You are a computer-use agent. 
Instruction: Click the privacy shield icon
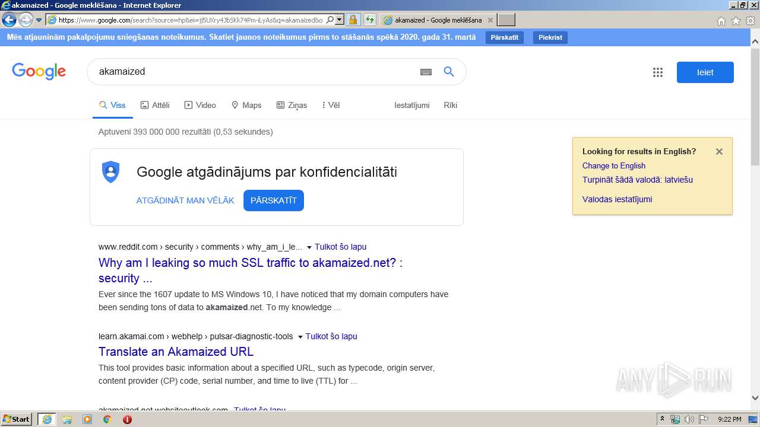(x=111, y=172)
